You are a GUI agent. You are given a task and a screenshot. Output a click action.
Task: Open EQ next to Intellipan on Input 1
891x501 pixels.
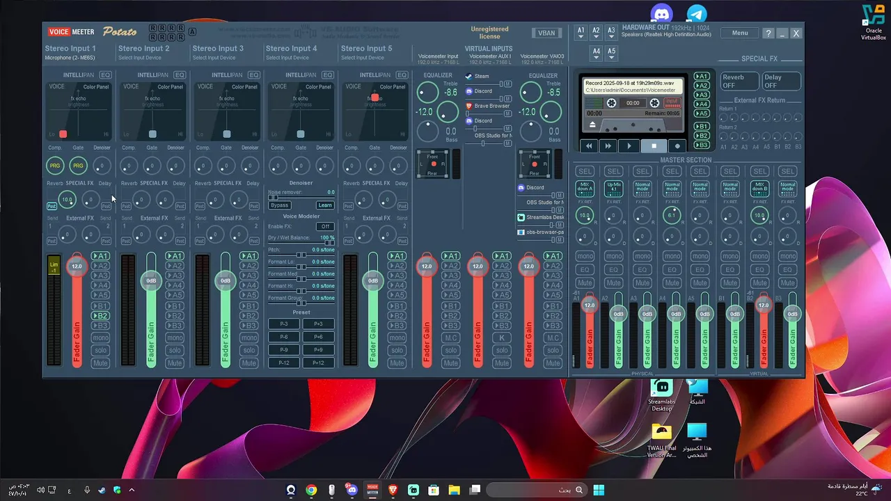(105, 75)
